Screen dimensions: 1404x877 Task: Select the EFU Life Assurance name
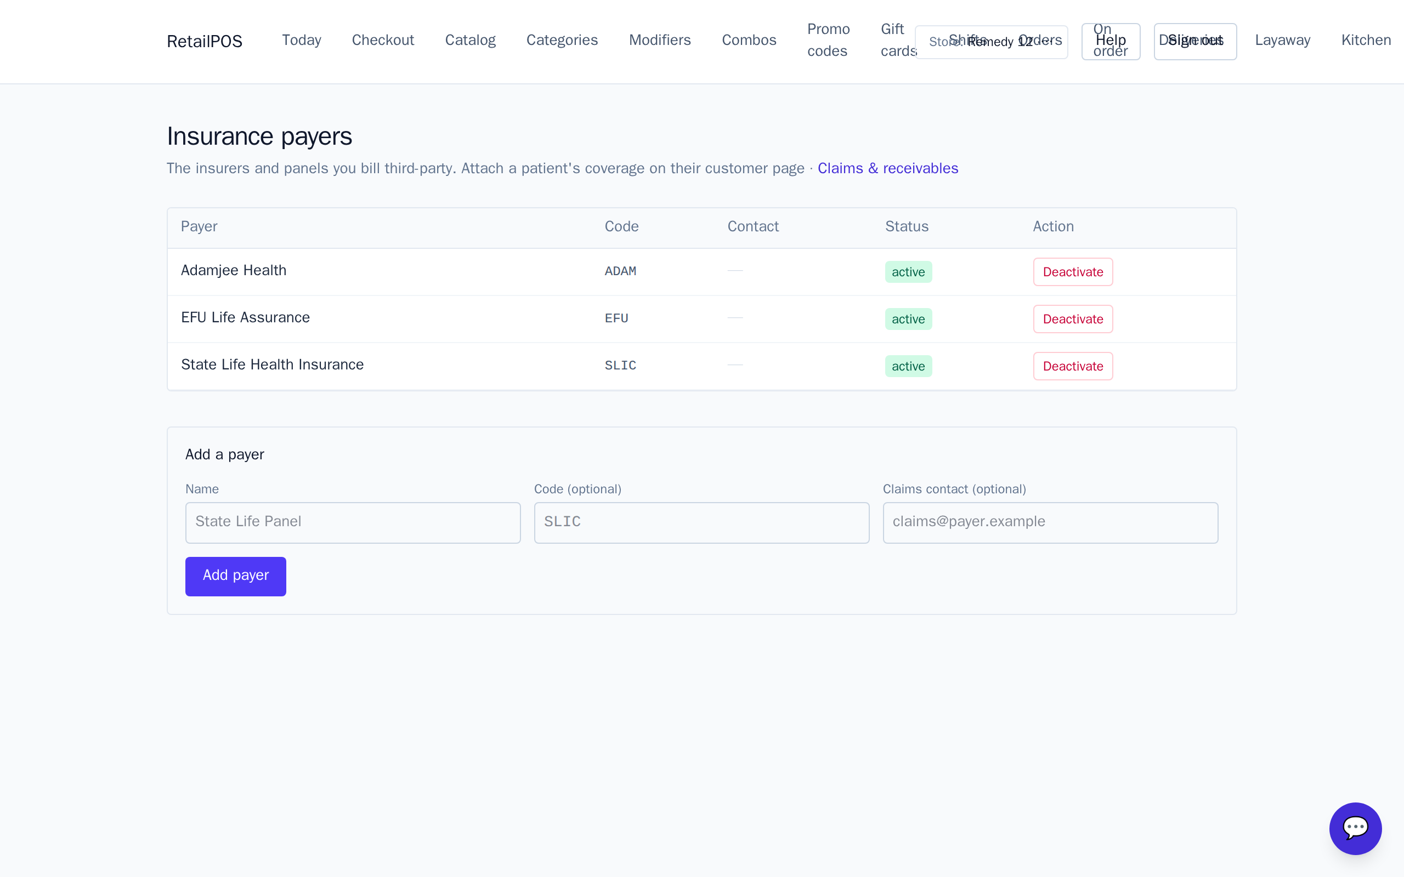tap(245, 318)
